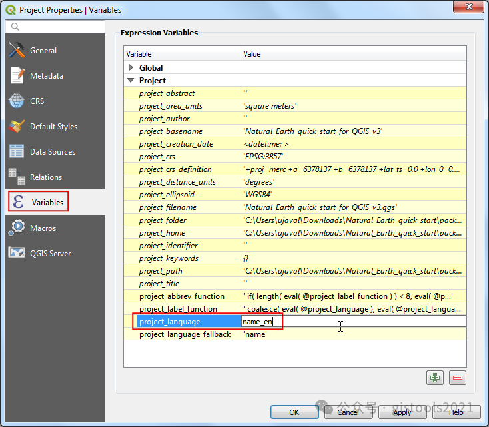
Task: Go to the CRS page
Action: pos(37,101)
